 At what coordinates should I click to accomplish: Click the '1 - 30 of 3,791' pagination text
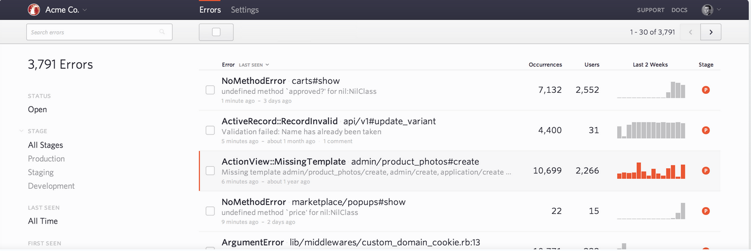652,32
